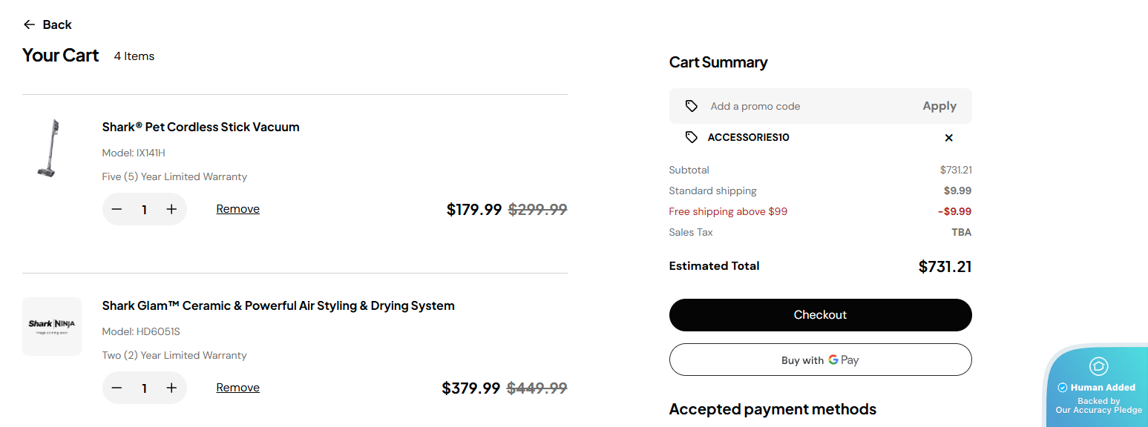
Task: Open the Shark Pet Cordless Vacuum thumbnail
Action: pos(49,149)
